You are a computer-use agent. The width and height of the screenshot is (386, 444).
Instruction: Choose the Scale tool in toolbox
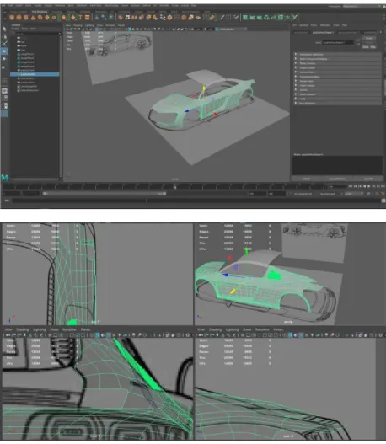[x=4, y=67]
